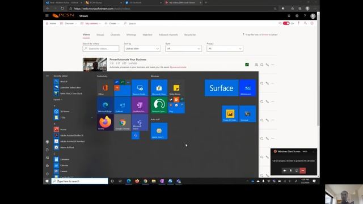Open Pictures icon in Start menu sidebar

point(47,158)
